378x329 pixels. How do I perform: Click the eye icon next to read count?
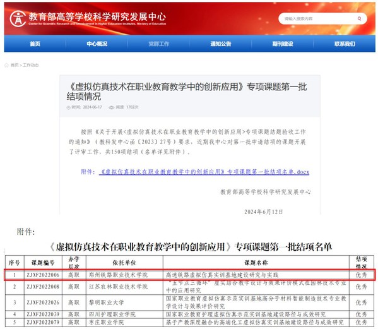pos(111,107)
